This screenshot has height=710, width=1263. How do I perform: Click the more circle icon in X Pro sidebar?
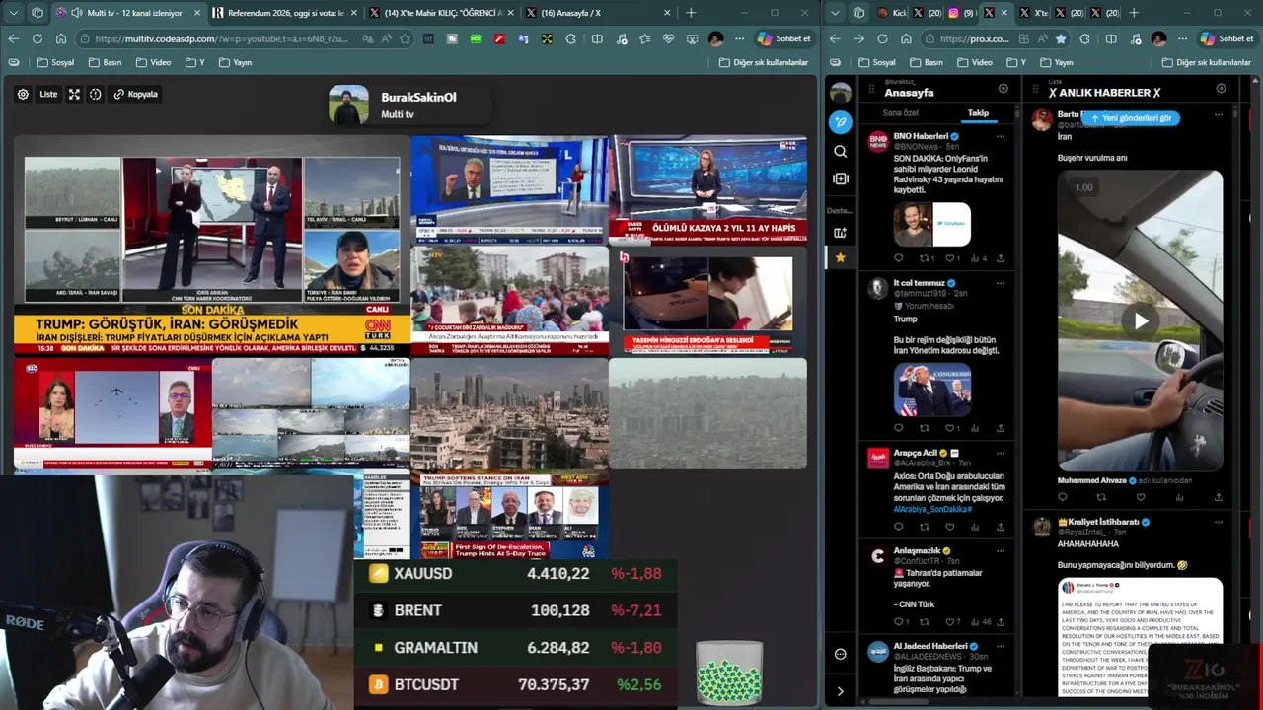pyautogui.click(x=840, y=654)
